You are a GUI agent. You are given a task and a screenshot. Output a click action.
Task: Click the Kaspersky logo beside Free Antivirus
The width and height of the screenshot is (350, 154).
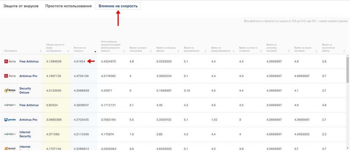(10, 105)
